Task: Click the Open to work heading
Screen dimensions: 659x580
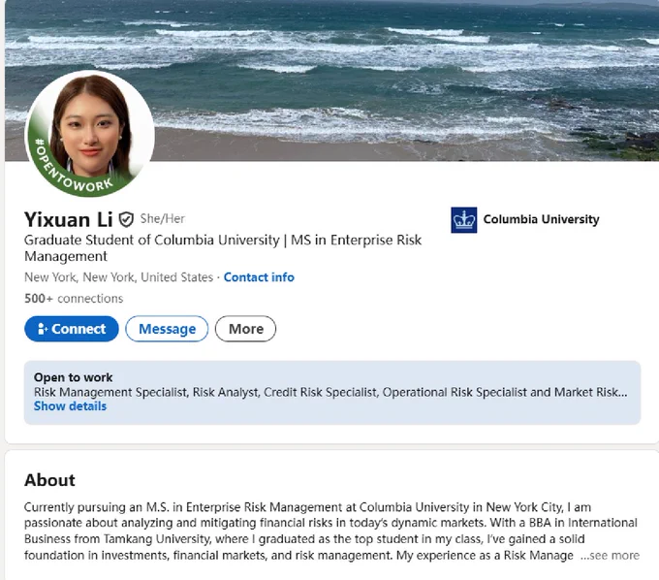Action: pyautogui.click(x=73, y=377)
